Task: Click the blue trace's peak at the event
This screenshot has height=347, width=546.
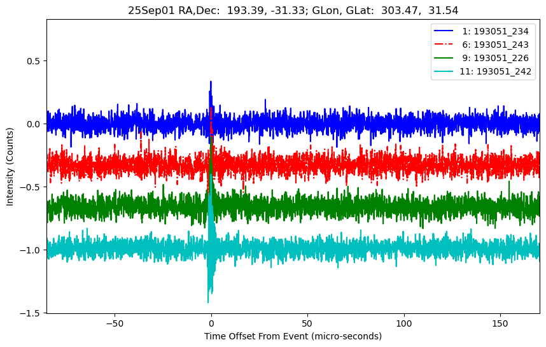Action: [x=211, y=82]
